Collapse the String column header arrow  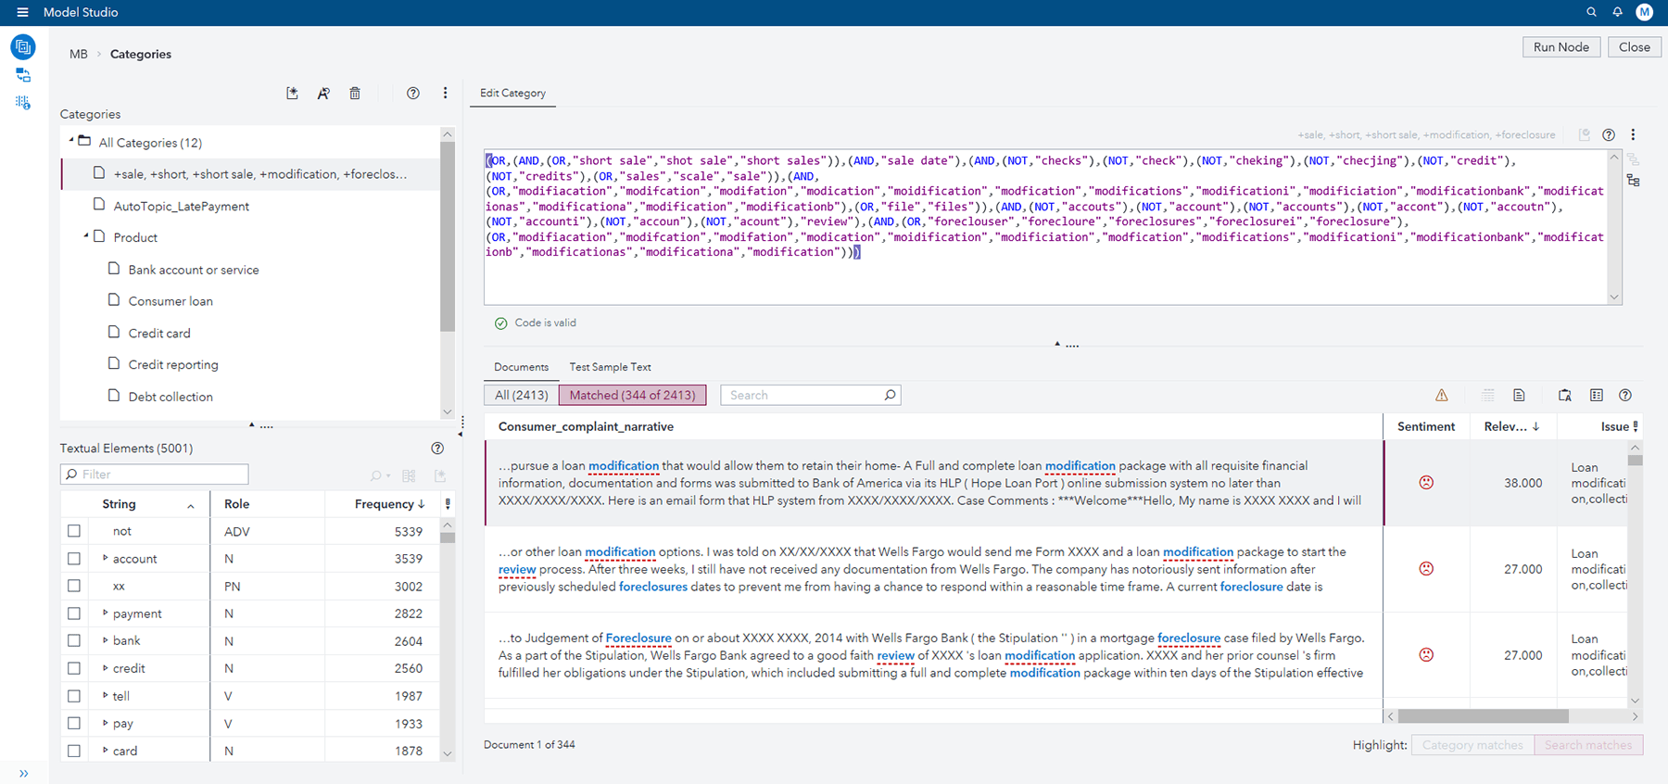[x=191, y=506]
